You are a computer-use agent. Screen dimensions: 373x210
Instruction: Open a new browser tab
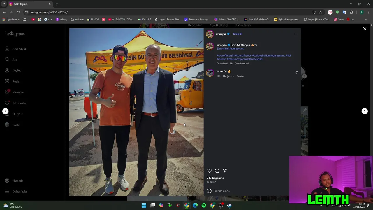57,4
